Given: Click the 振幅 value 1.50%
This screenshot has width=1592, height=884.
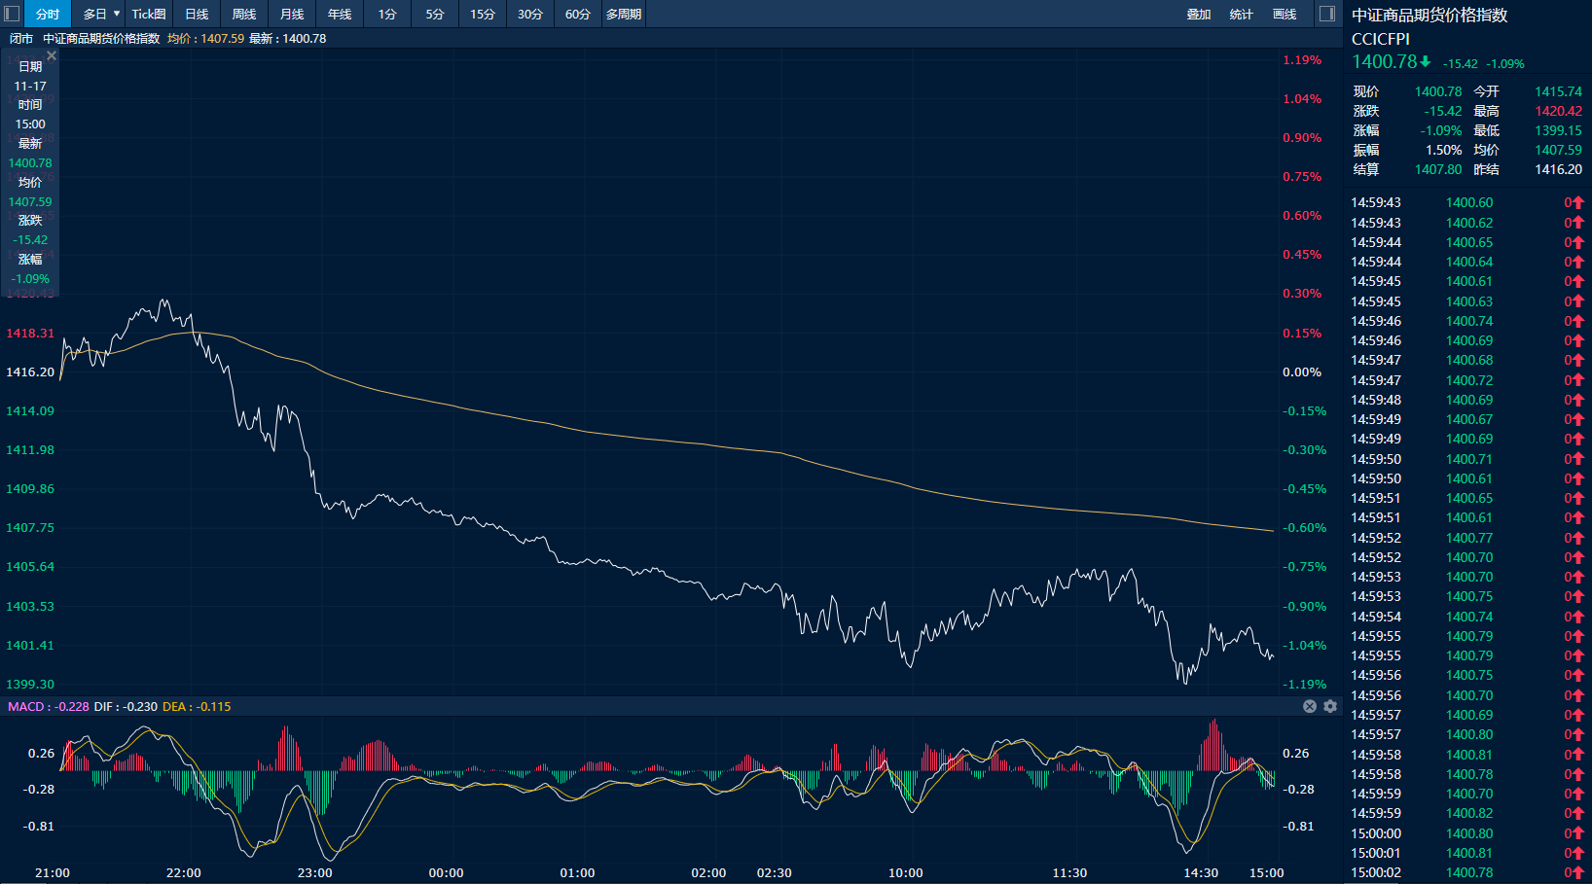Looking at the screenshot, I should 1443,150.
